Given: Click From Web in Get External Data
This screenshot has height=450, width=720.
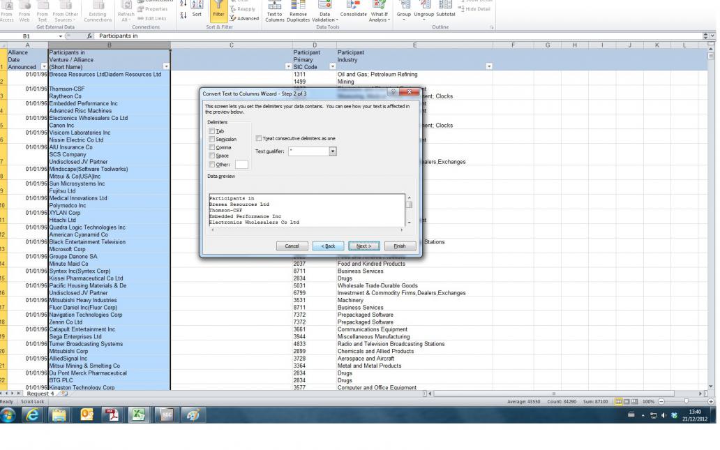Looking at the screenshot, I should [24, 11].
